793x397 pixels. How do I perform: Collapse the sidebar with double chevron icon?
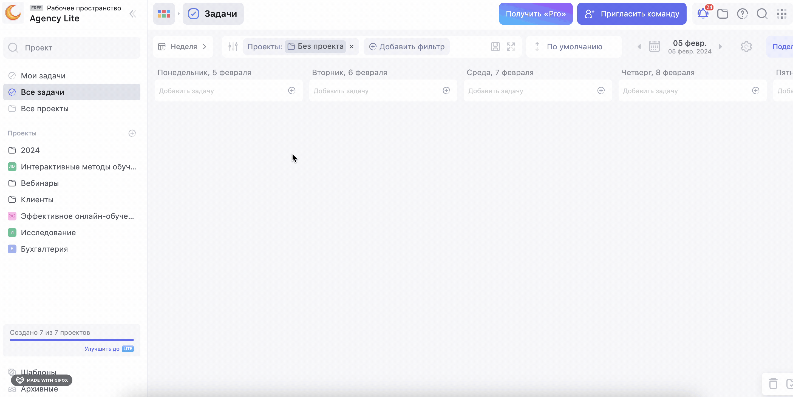tap(133, 14)
